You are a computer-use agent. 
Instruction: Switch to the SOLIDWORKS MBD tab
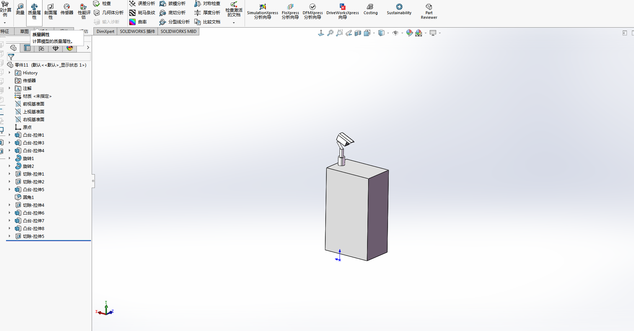coord(178,32)
